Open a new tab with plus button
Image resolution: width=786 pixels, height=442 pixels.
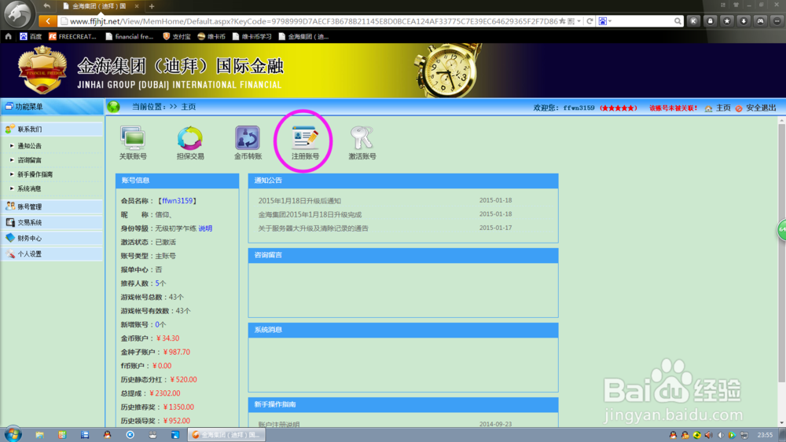click(x=152, y=6)
